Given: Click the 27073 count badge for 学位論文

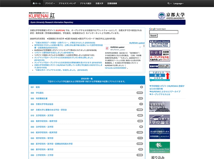Looking at the screenshot, I should click(x=140, y=93).
